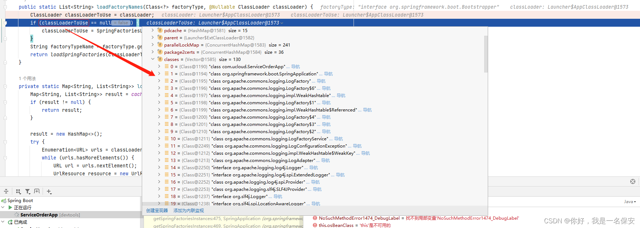640x228 pixels.
Task: Click red error icon of NoSuchMethodError1474_DebugLabel
Action: 315,218
